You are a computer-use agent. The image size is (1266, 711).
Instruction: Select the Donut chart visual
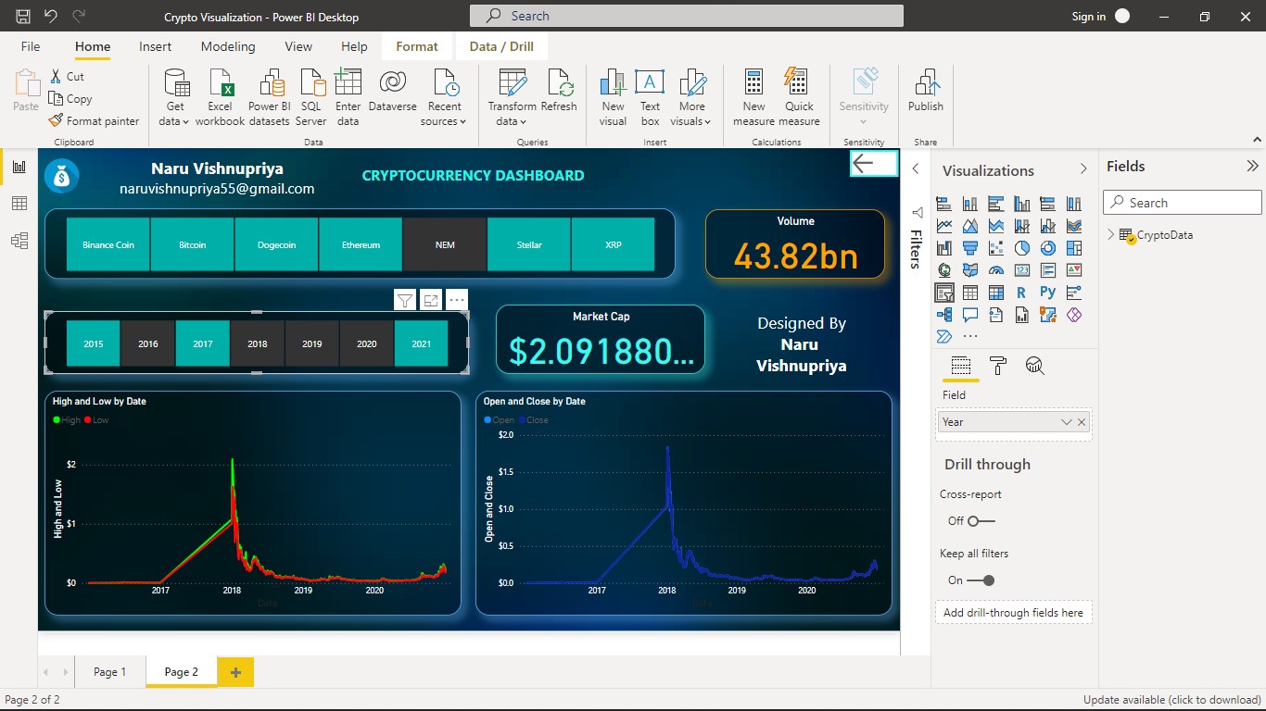tap(1048, 248)
